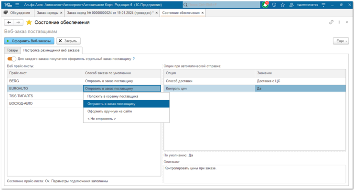
Task: Select Настройка размещения веб заказов tab
Action: click(52, 50)
